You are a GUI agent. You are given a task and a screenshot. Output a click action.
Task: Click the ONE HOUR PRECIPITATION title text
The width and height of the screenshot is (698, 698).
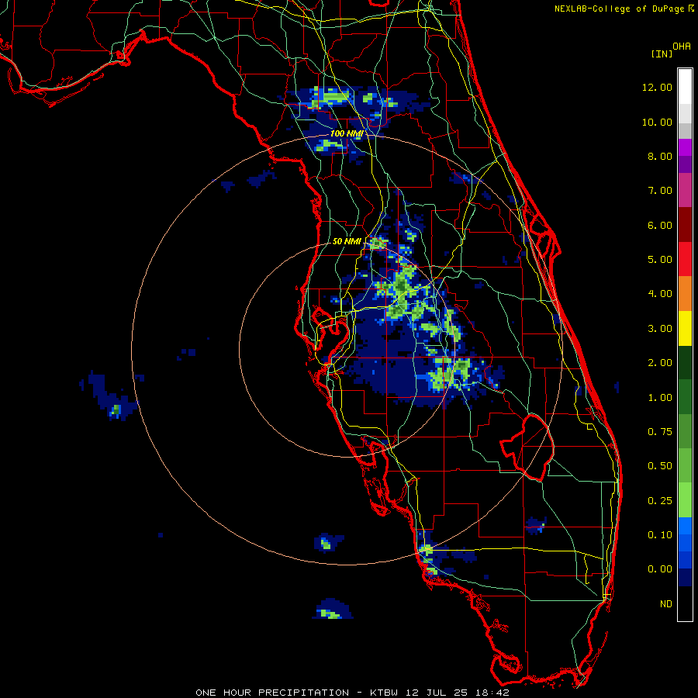point(272,693)
